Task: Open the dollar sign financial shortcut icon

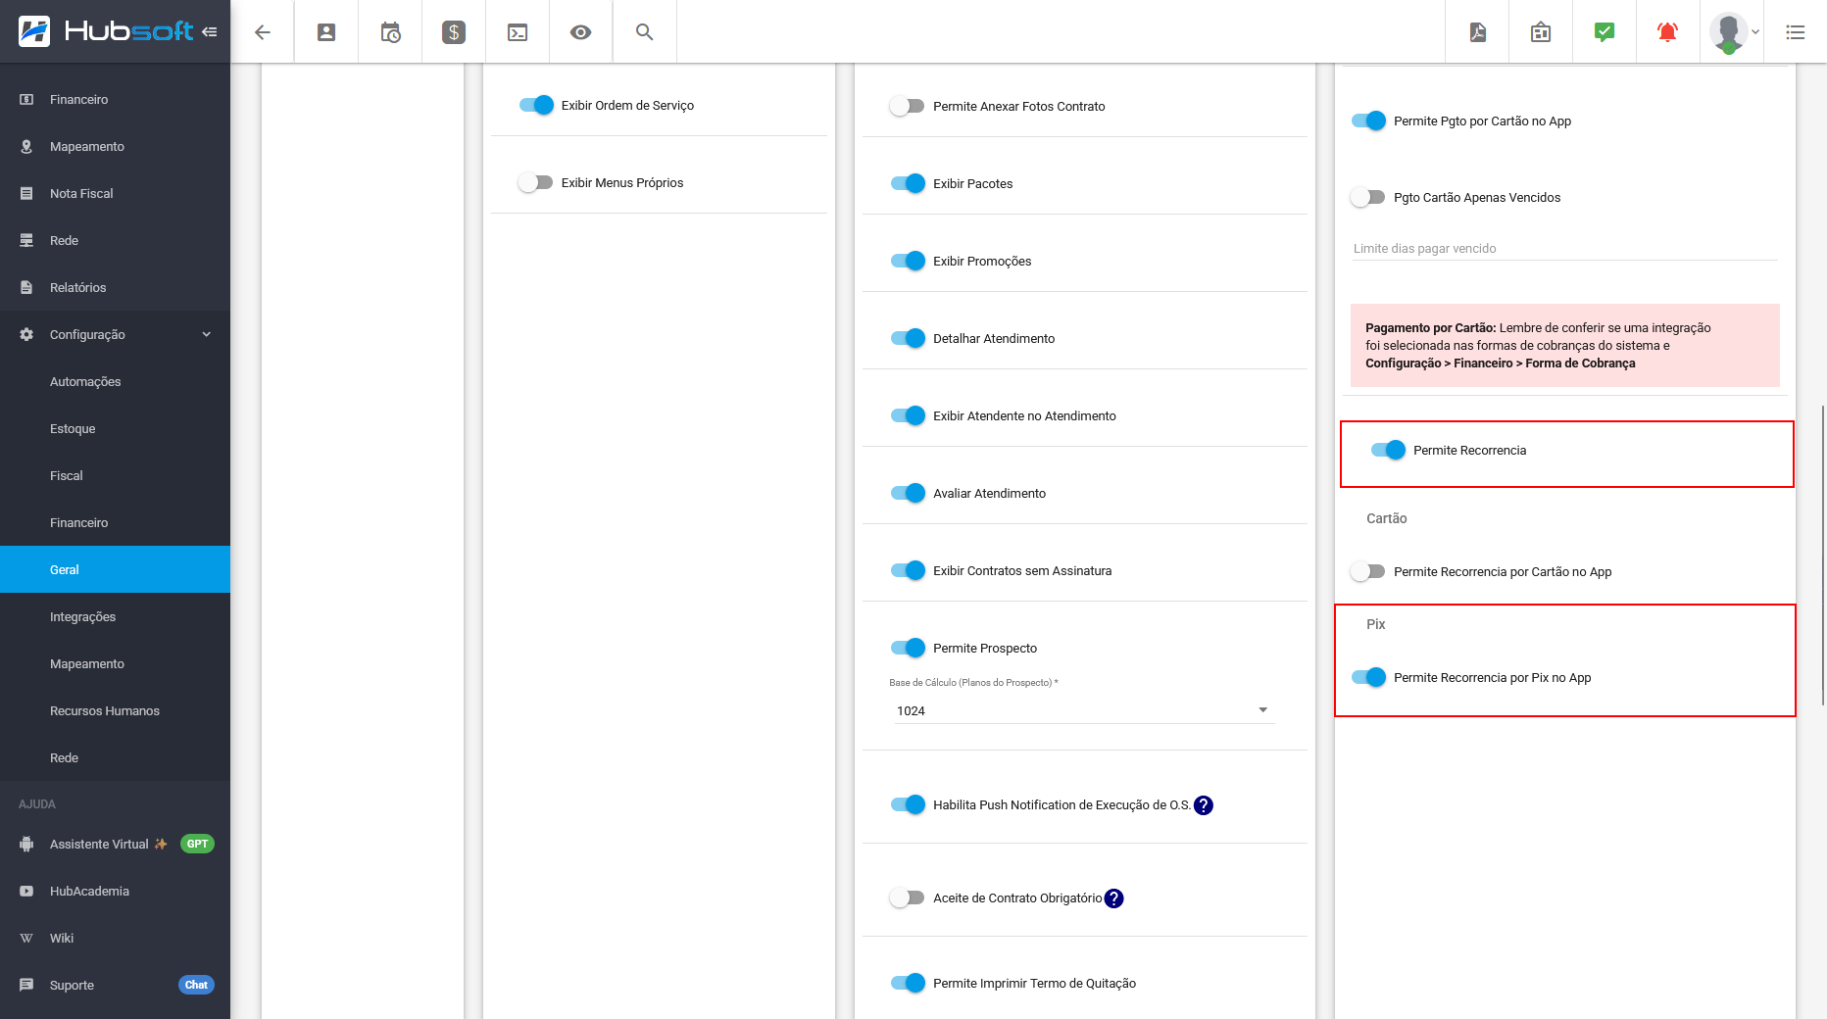Action: click(453, 32)
